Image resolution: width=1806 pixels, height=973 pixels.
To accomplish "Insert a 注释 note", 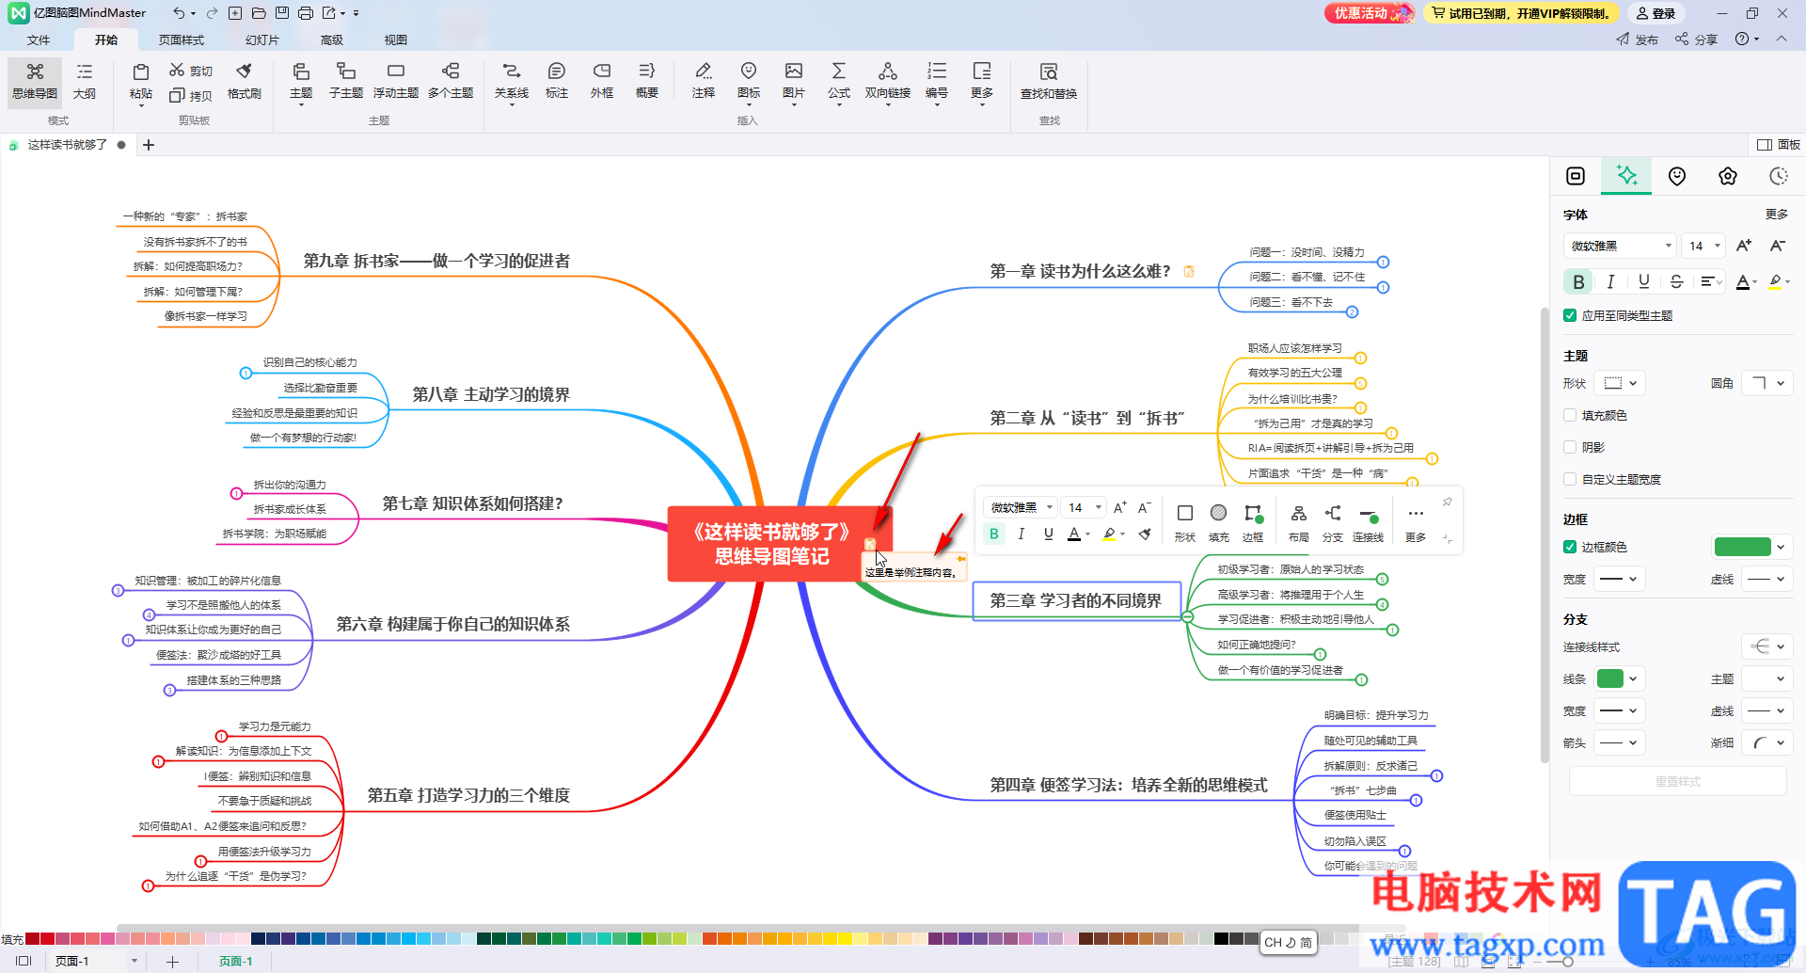I will pos(704,80).
